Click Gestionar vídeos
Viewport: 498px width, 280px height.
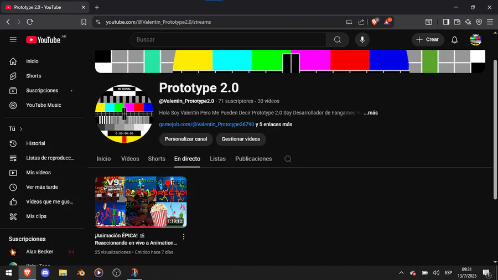tap(241, 139)
